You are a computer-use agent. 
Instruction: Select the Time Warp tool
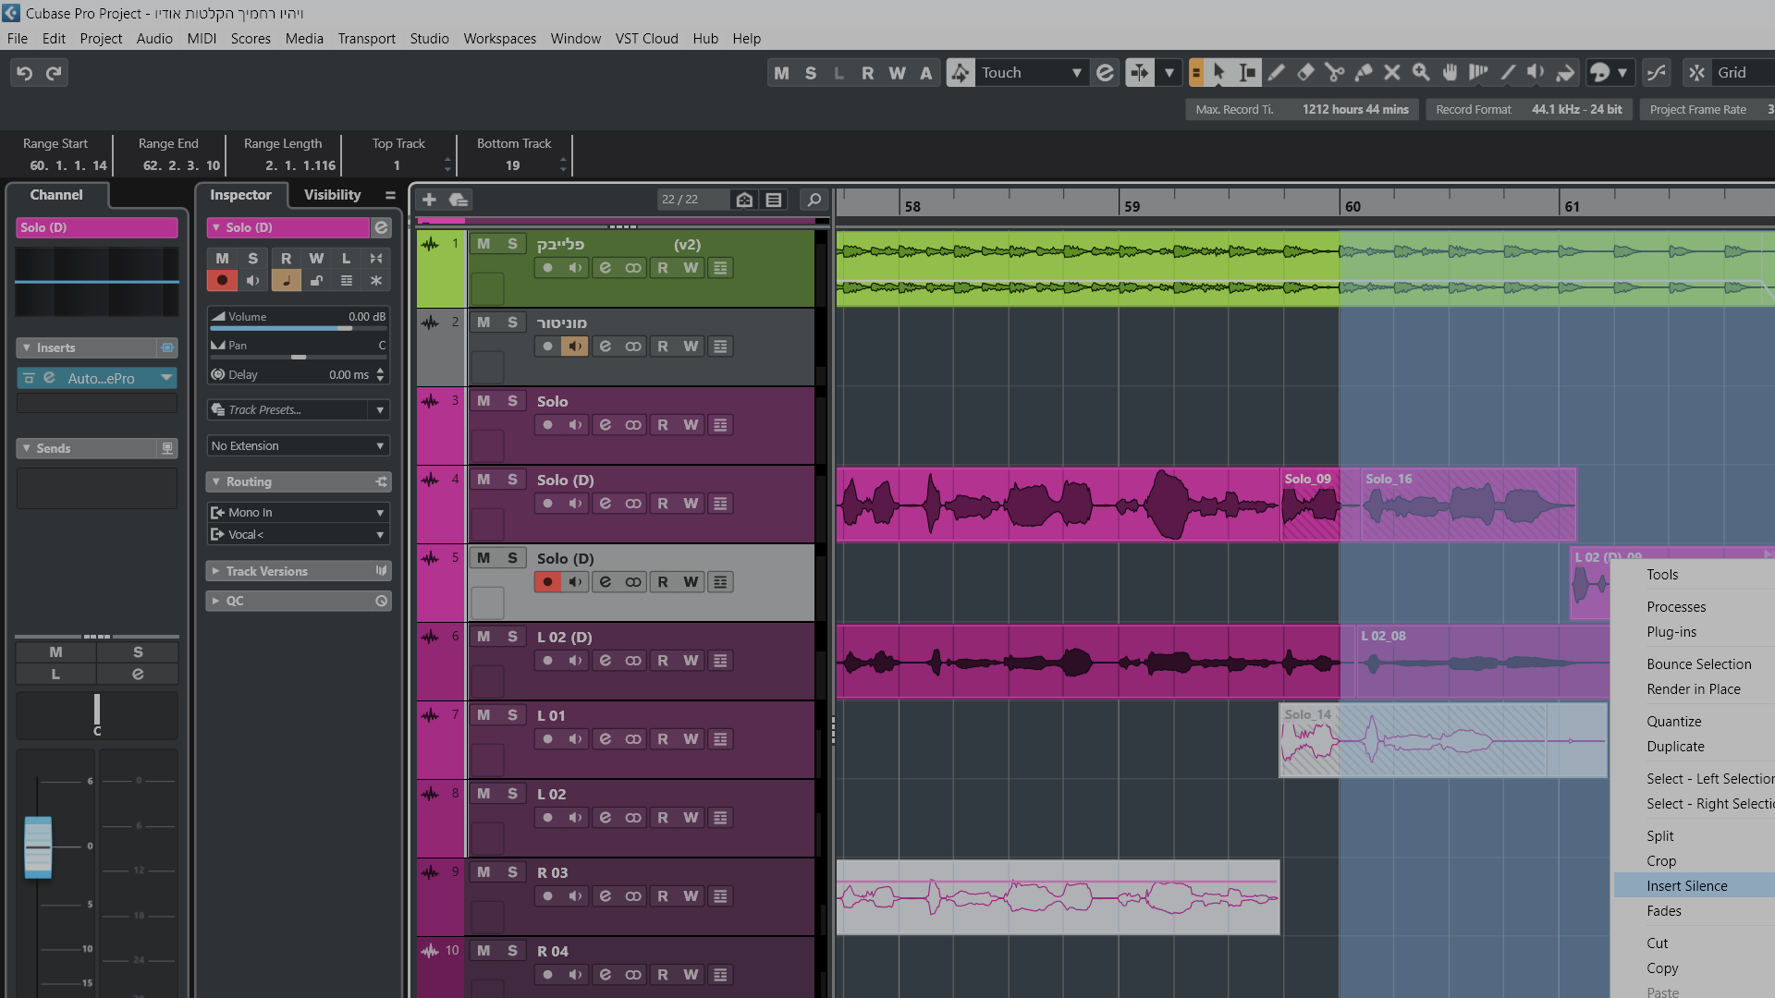click(x=1478, y=72)
